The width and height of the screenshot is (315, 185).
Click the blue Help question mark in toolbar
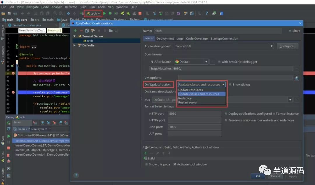(207, 13)
